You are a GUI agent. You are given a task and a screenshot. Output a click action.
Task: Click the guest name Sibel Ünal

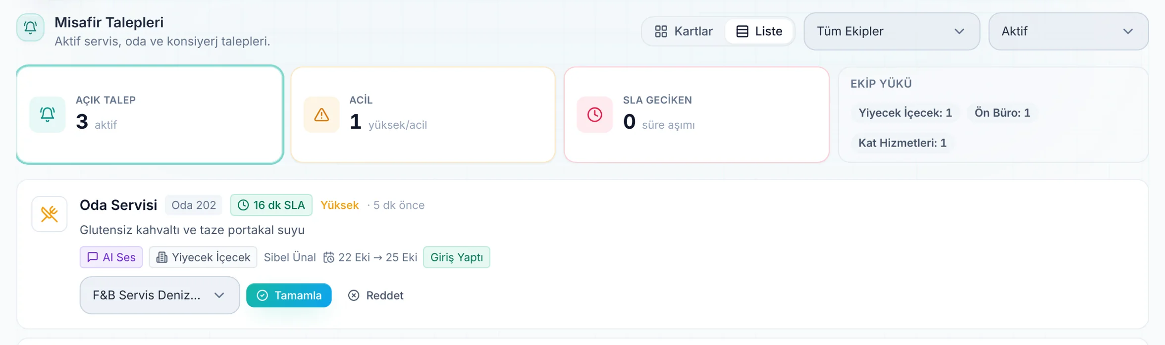coord(290,257)
